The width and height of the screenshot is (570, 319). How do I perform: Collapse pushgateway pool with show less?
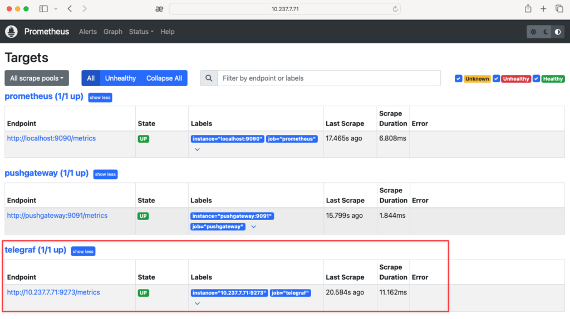coord(105,175)
